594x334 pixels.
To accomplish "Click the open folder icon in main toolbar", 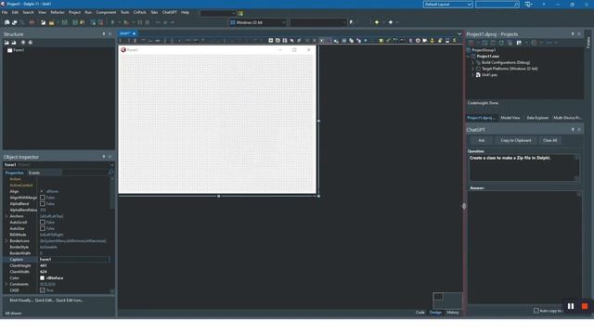I will point(51,22).
